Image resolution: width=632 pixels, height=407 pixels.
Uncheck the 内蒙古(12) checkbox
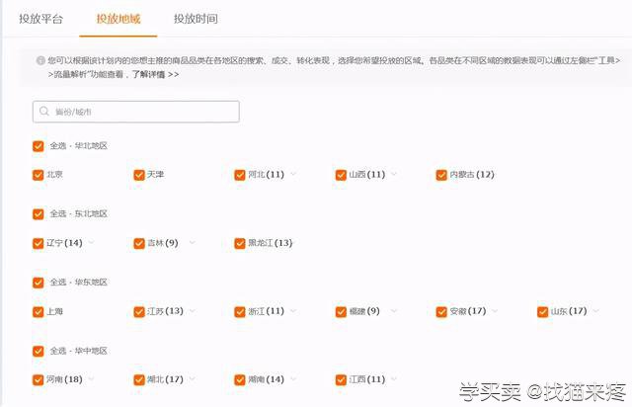441,175
